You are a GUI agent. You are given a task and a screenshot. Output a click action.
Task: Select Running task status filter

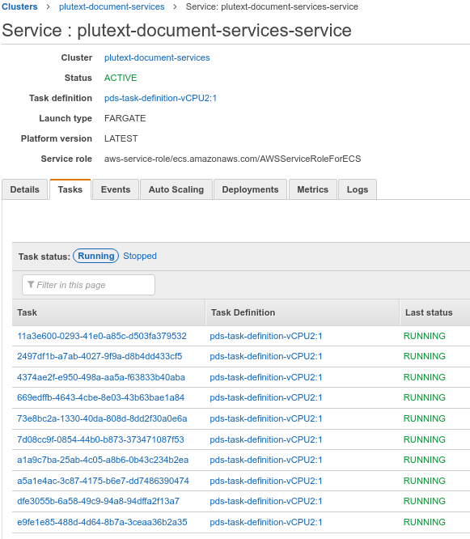click(95, 256)
